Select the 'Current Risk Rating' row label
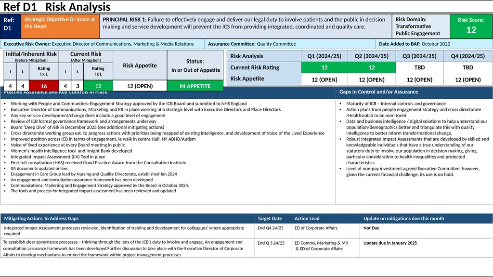 tap(264, 67)
